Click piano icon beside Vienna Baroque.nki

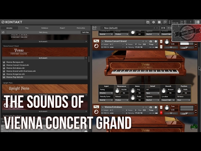(x=4, y=62)
